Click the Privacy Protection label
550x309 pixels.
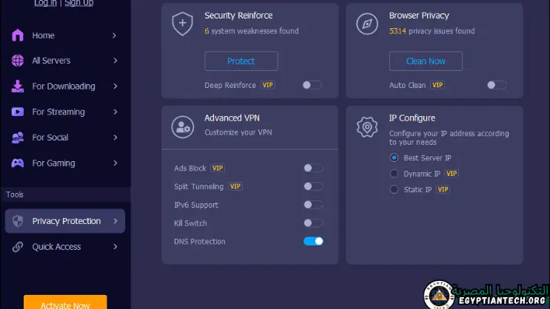click(67, 221)
